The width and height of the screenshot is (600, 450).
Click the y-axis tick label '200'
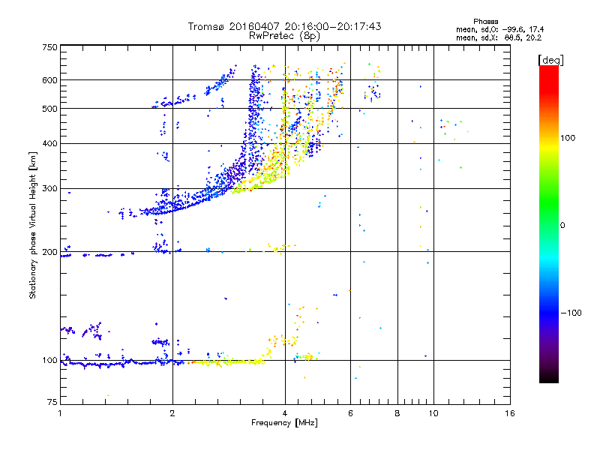click(x=49, y=252)
